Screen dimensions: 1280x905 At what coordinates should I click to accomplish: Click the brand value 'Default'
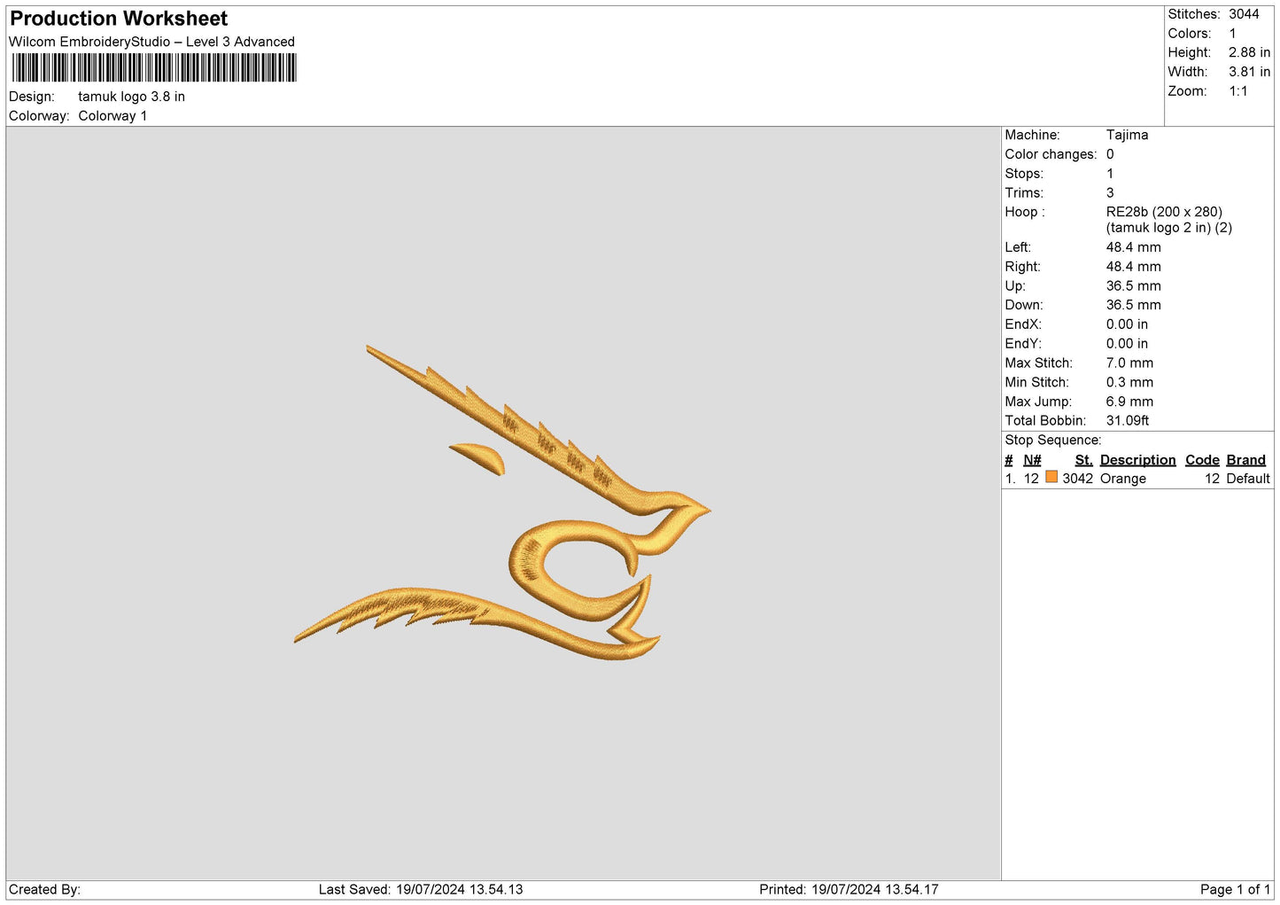(x=1248, y=479)
